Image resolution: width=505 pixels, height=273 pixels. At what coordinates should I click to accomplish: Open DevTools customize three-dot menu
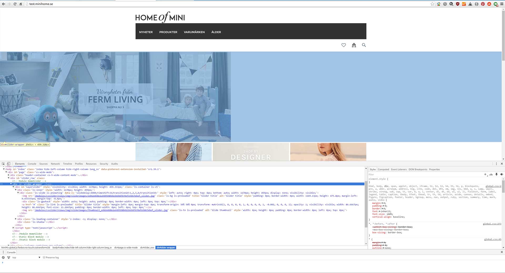tap(497, 164)
